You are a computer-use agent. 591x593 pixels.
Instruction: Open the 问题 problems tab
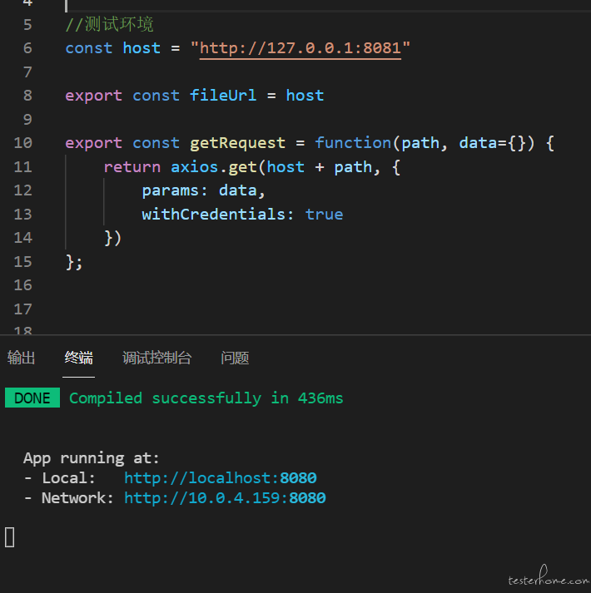(x=235, y=358)
